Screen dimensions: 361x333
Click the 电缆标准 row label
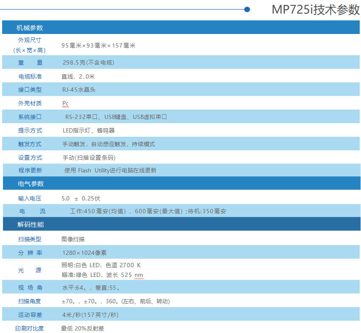pos(30,76)
